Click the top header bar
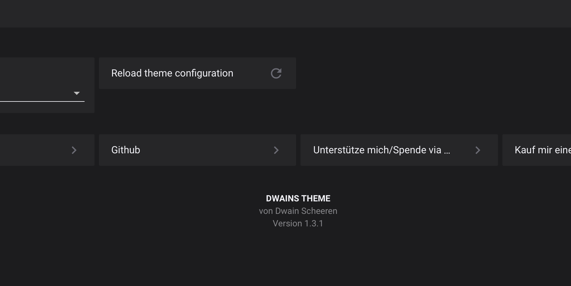 tap(285, 14)
